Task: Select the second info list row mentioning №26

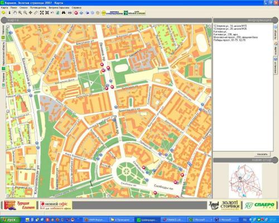Action: pyautogui.click(x=230, y=29)
